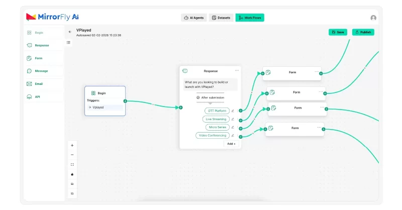Select the OTT Platform option chip
402x210 pixels.
point(217,111)
